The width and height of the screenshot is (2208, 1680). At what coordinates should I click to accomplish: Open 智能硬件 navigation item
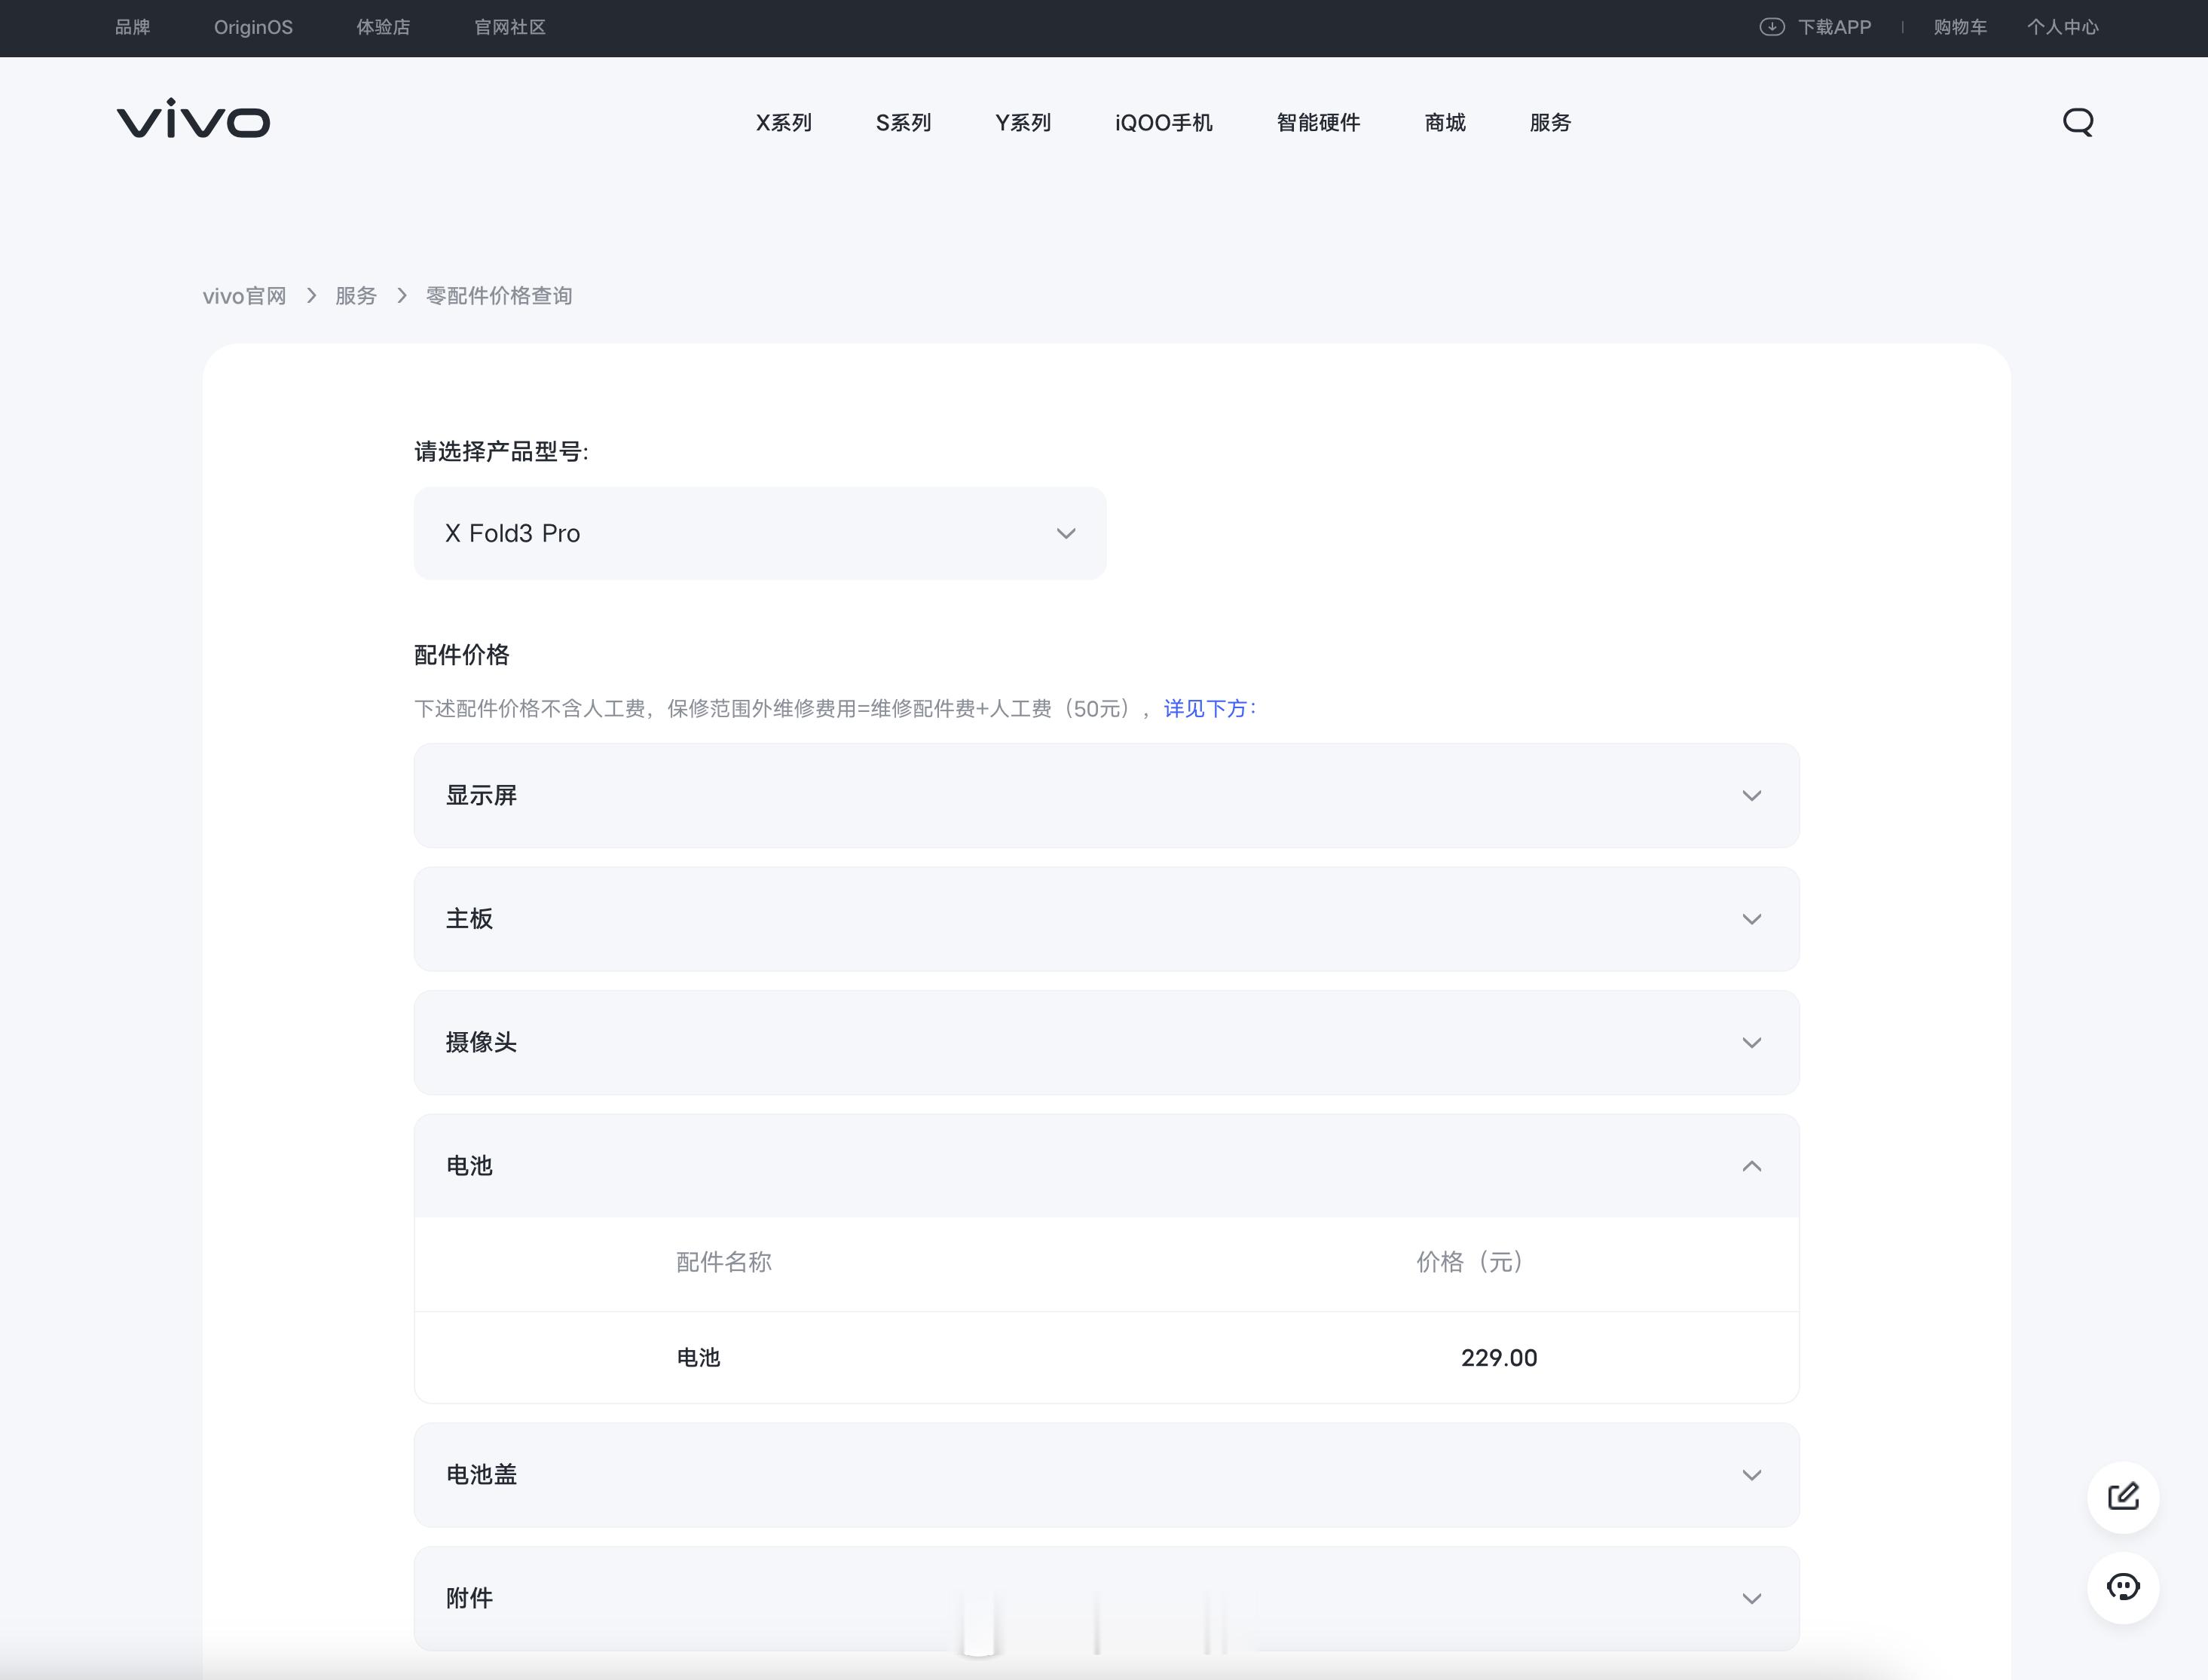(1318, 122)
